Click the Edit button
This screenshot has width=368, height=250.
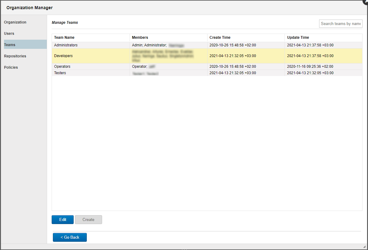pos(62,219)
